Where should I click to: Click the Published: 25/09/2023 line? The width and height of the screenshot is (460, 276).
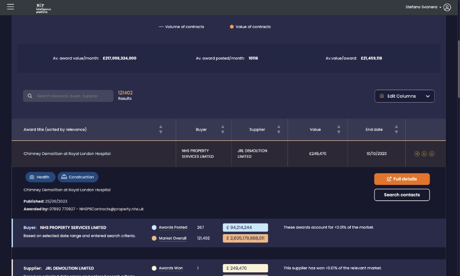pos(46,201)
